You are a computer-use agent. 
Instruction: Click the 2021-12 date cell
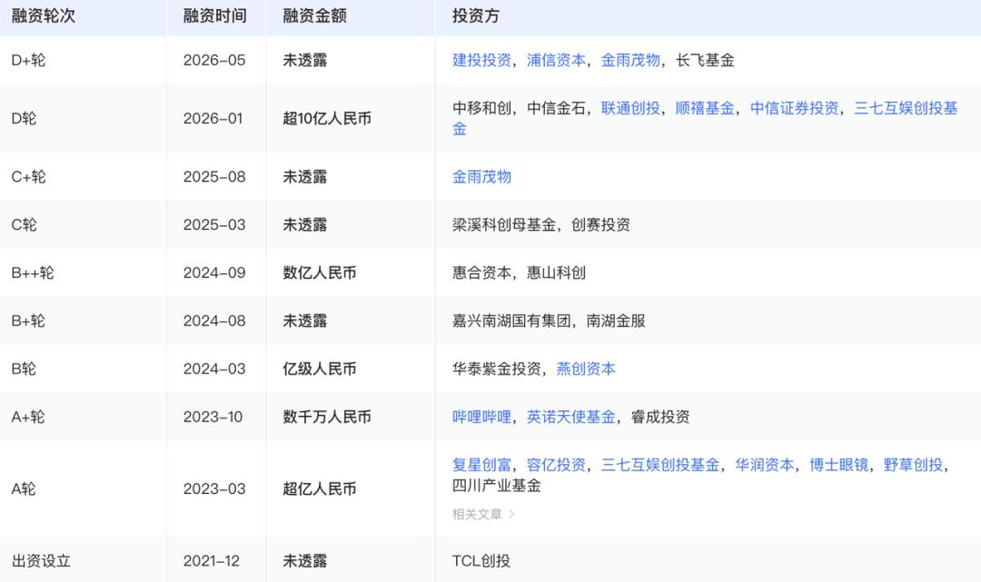tap(212, 561)
